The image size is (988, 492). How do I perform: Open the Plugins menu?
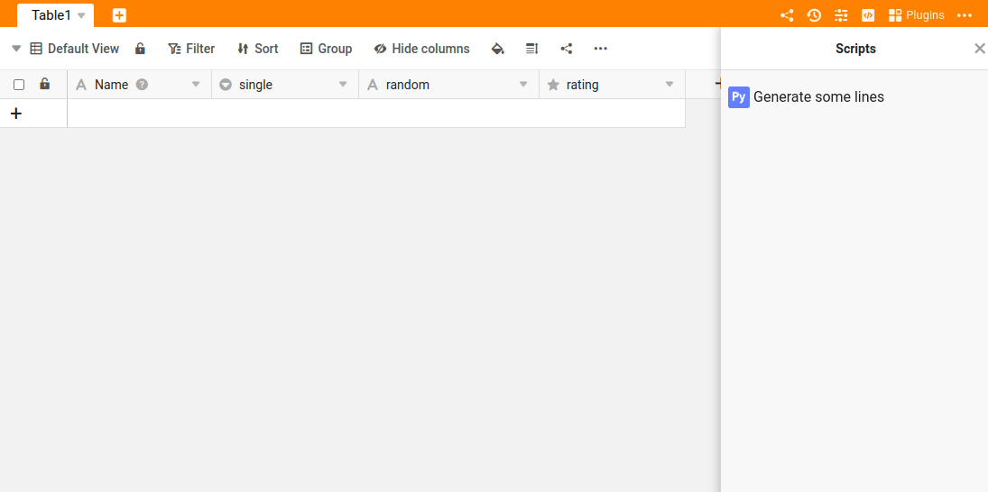click(x=917, y=15)
